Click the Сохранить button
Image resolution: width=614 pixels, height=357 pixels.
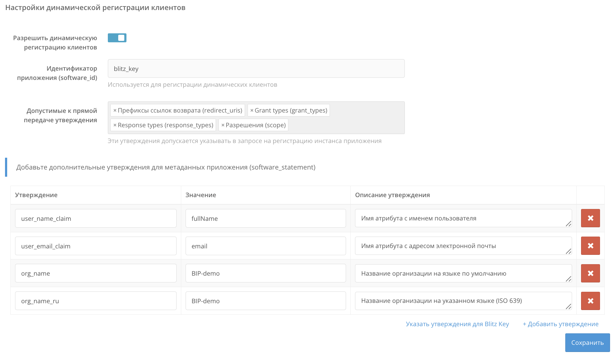coord(587,343)
